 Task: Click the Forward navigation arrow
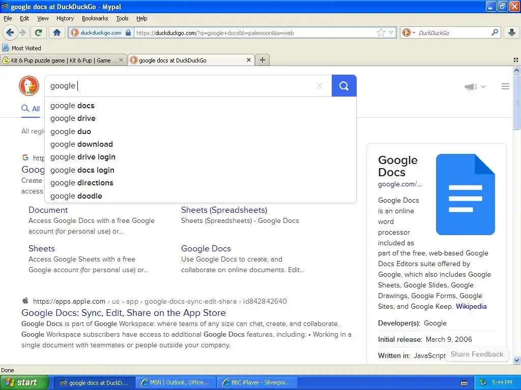[22, 32]
